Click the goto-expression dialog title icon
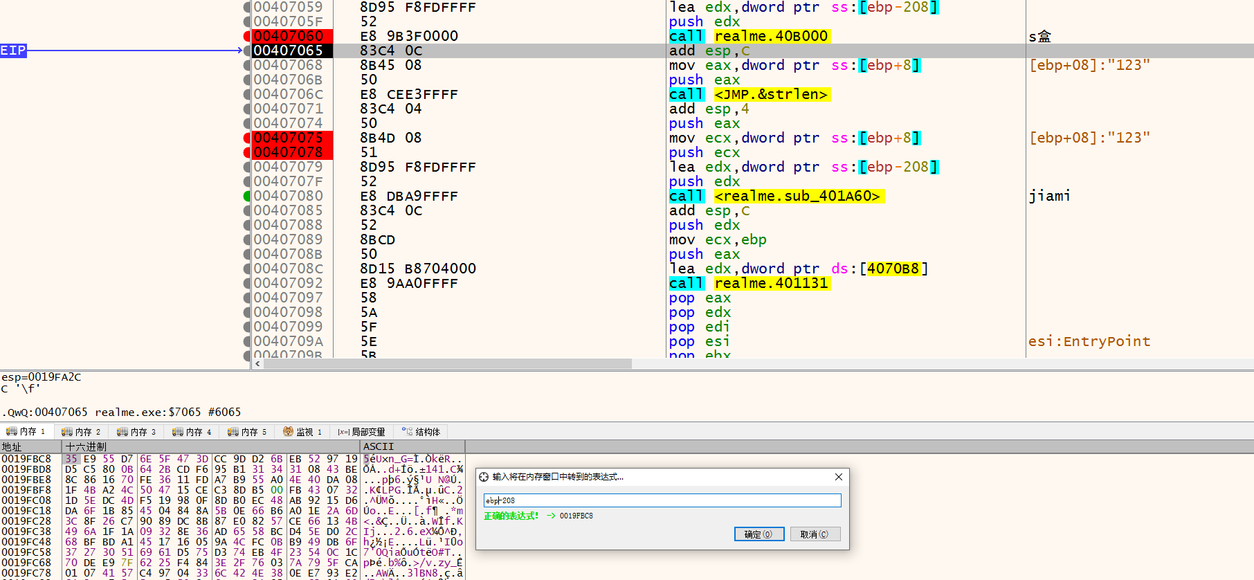This screenshot has width=1254, height=580. [484, 477]
